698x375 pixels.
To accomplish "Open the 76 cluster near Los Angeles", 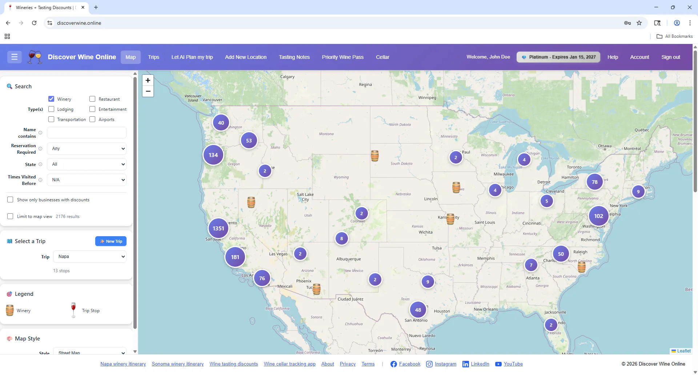I will click(262, 278).
